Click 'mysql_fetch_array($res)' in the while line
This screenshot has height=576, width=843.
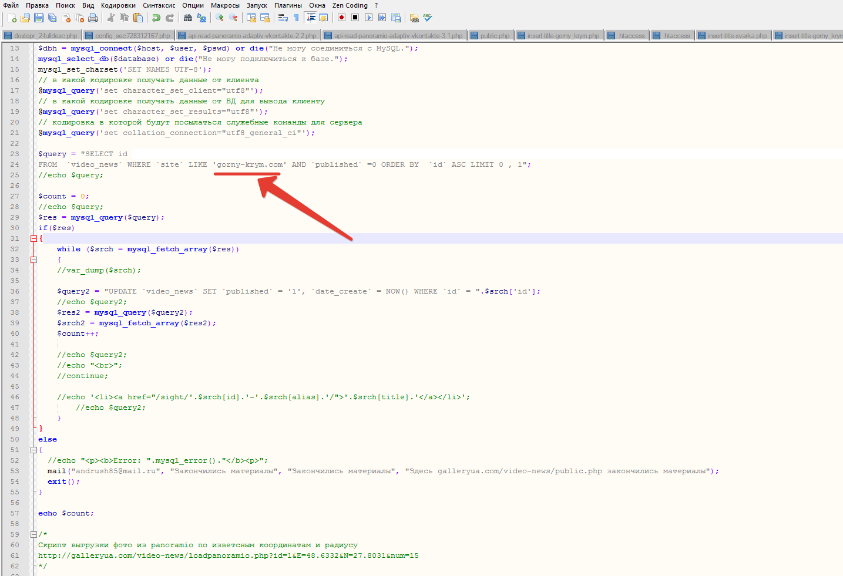(181, 249)
